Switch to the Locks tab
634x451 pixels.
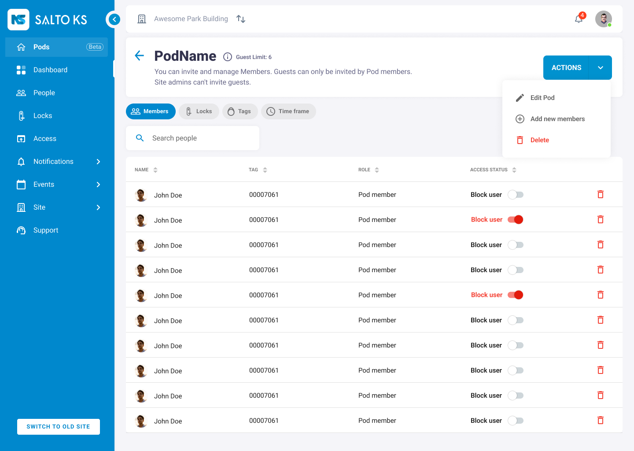199,111
